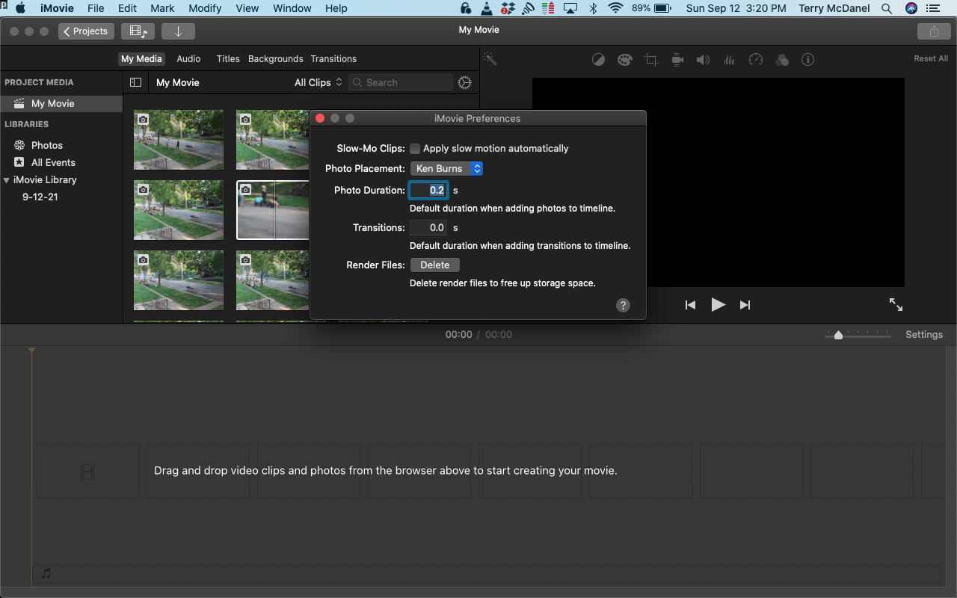This screenshot has width=957, height=598.
Task: Click the clip information icon
Action: click(x=807, y=60)
